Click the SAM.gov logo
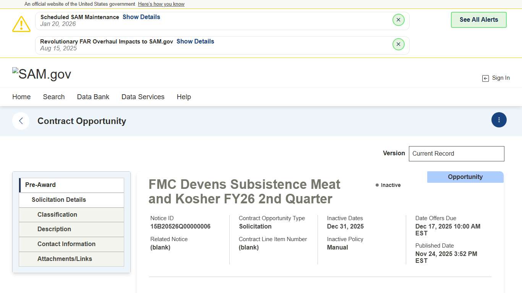522x293 pixels. point(42,74)
